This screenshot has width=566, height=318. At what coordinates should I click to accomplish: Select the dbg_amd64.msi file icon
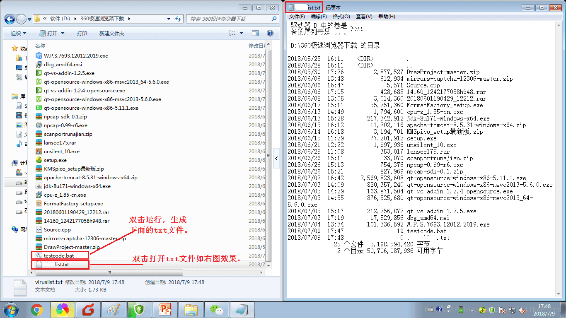(39, 64)
